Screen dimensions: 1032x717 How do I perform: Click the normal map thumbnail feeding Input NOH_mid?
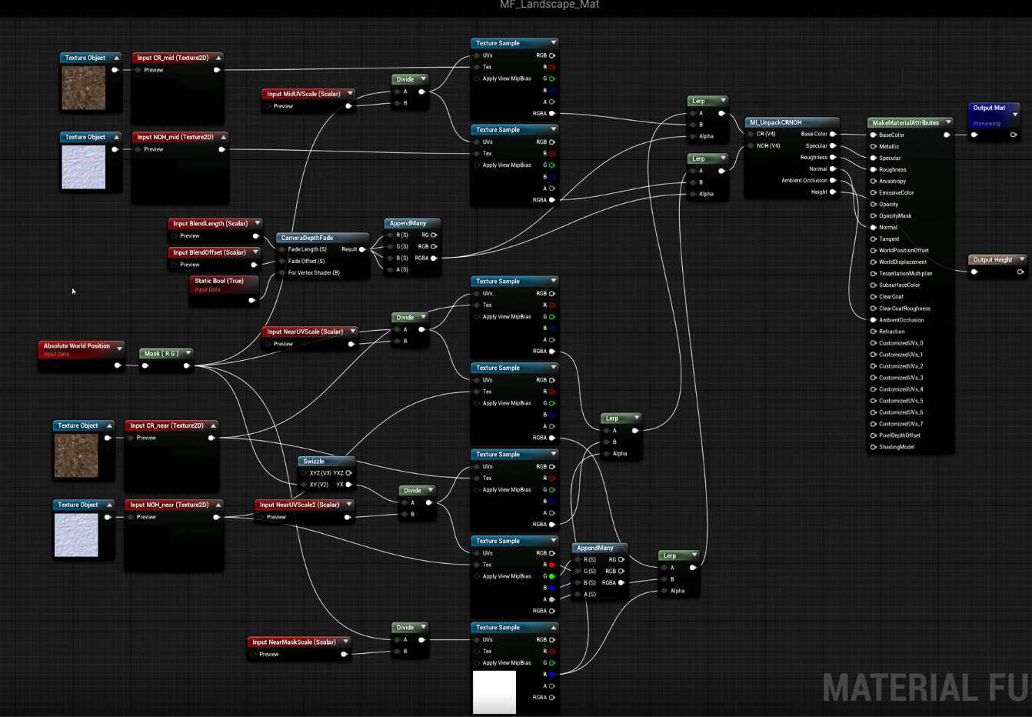click(84, 167)
